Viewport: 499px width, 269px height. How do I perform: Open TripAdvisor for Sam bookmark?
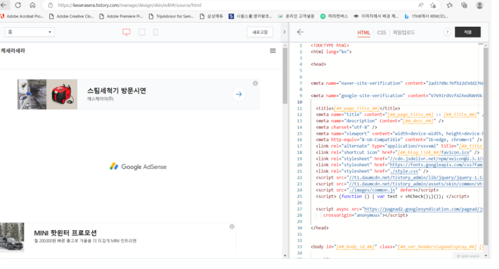(x=172, y=16)
